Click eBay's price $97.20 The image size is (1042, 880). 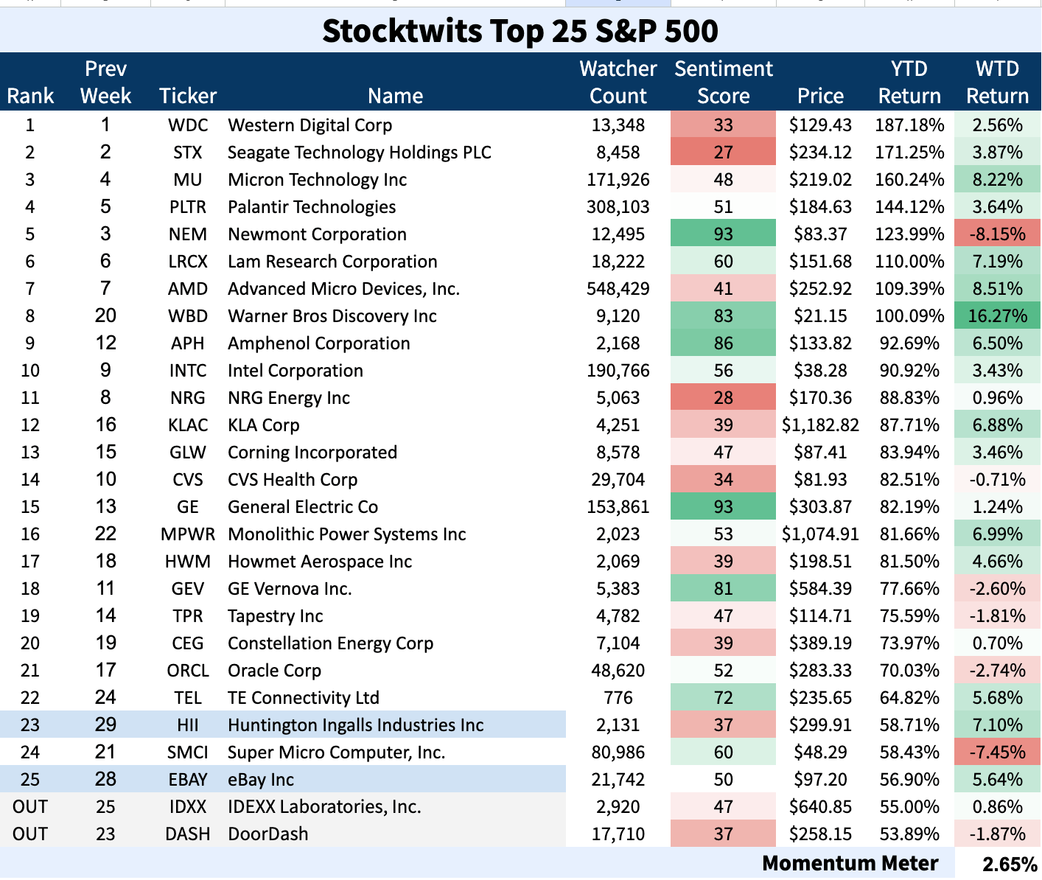(820, 780)
